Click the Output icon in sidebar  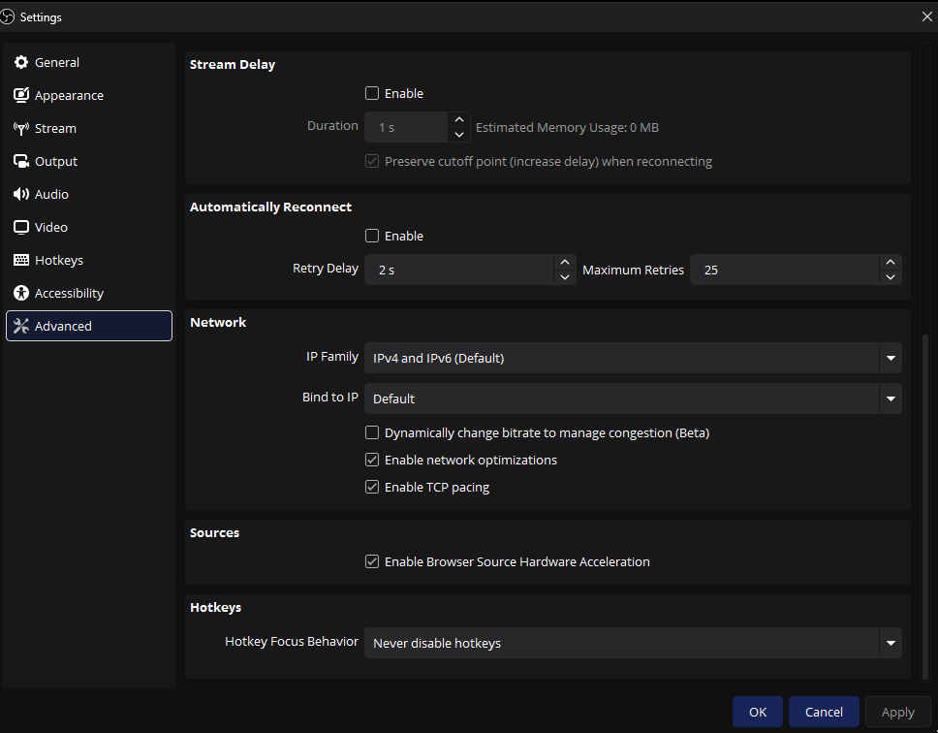[21, 161]
